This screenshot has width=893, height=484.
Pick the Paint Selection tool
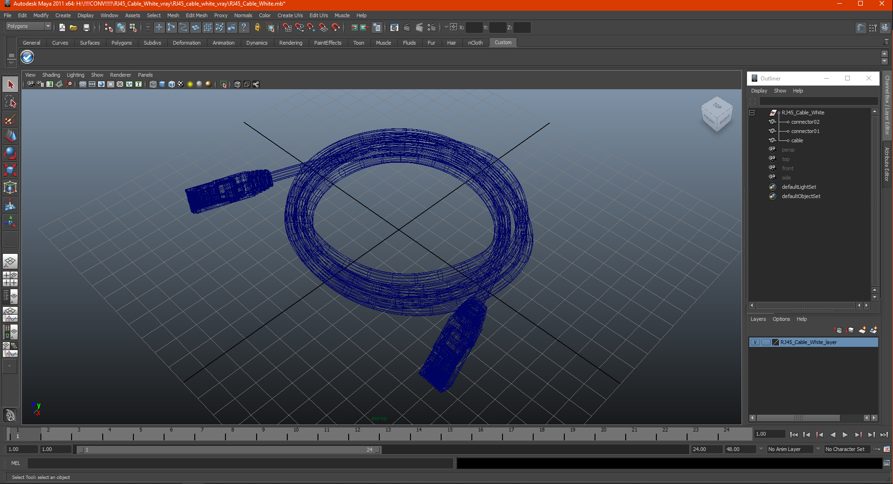click(x=10, y=119)
